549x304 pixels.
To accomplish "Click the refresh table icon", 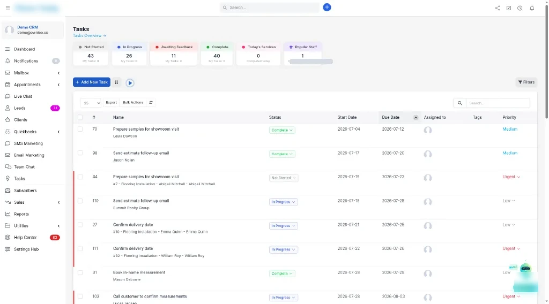I will coord(151,102).
